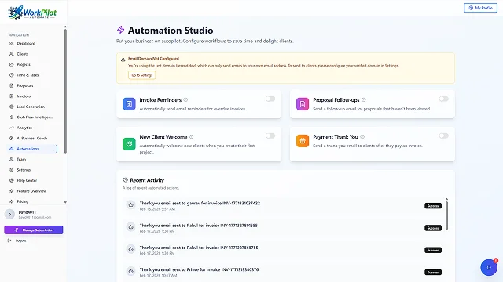The image size is (503, 282).
Task: Click the Invoice Reminders card title
Action: click(160, 100)
